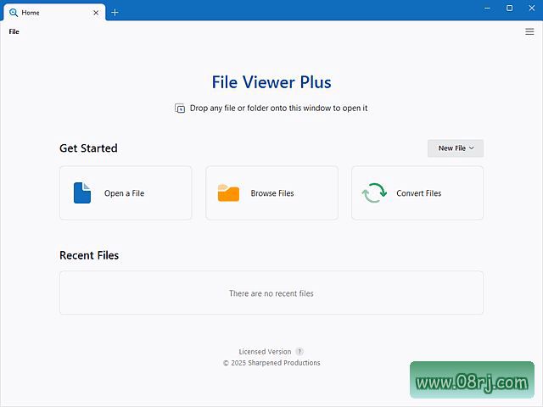Image resolution: width=543 pixels, height=407 pixels.
Task: Click the orange folder icon for Browse Files
Action: 228,193
